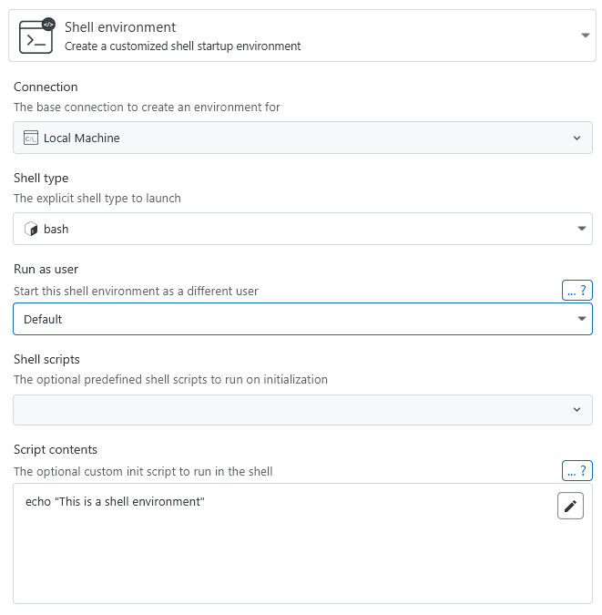Click the Shell scripts section label

(46, 359)
